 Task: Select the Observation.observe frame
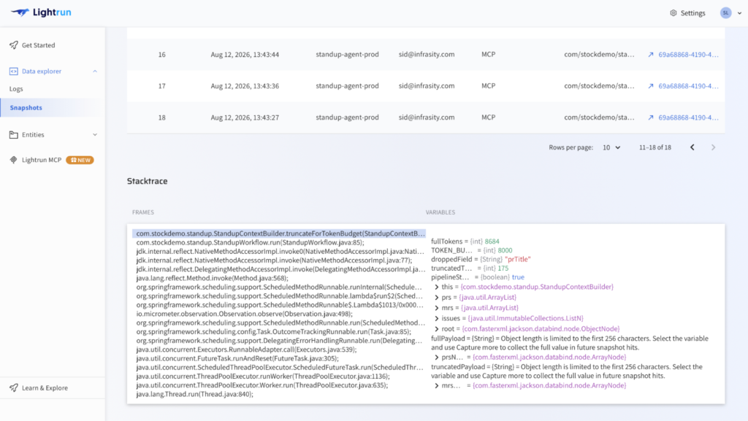click(244, 314)
